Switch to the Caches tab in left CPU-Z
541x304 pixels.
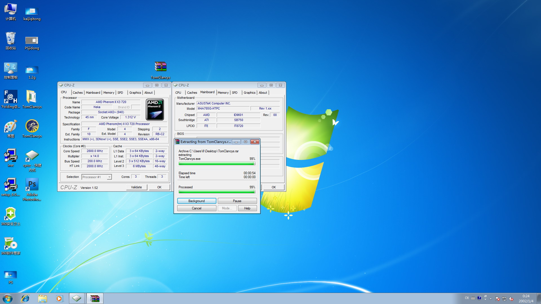pyautogui.click(x=77, y=93)
